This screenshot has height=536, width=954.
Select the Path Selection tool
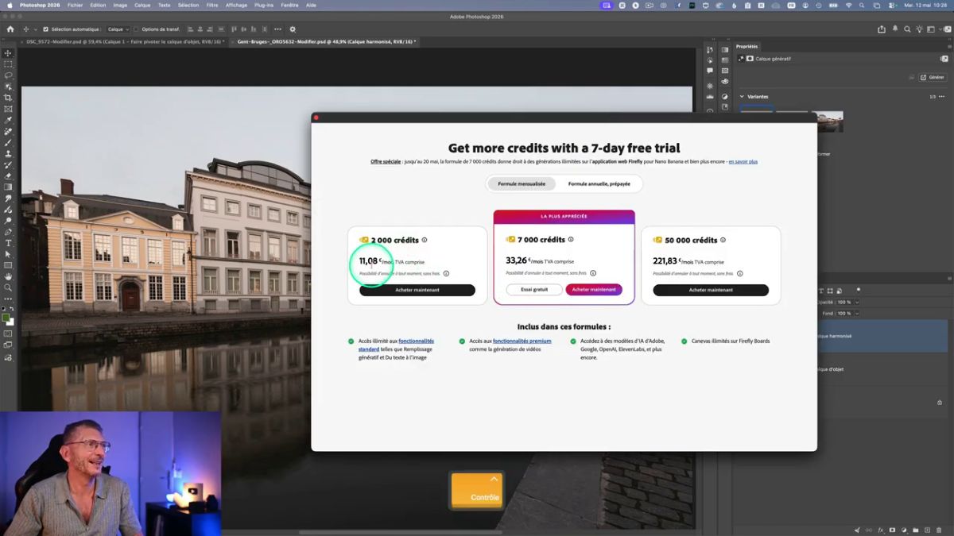pyautogui.click(x=8, y=254)
